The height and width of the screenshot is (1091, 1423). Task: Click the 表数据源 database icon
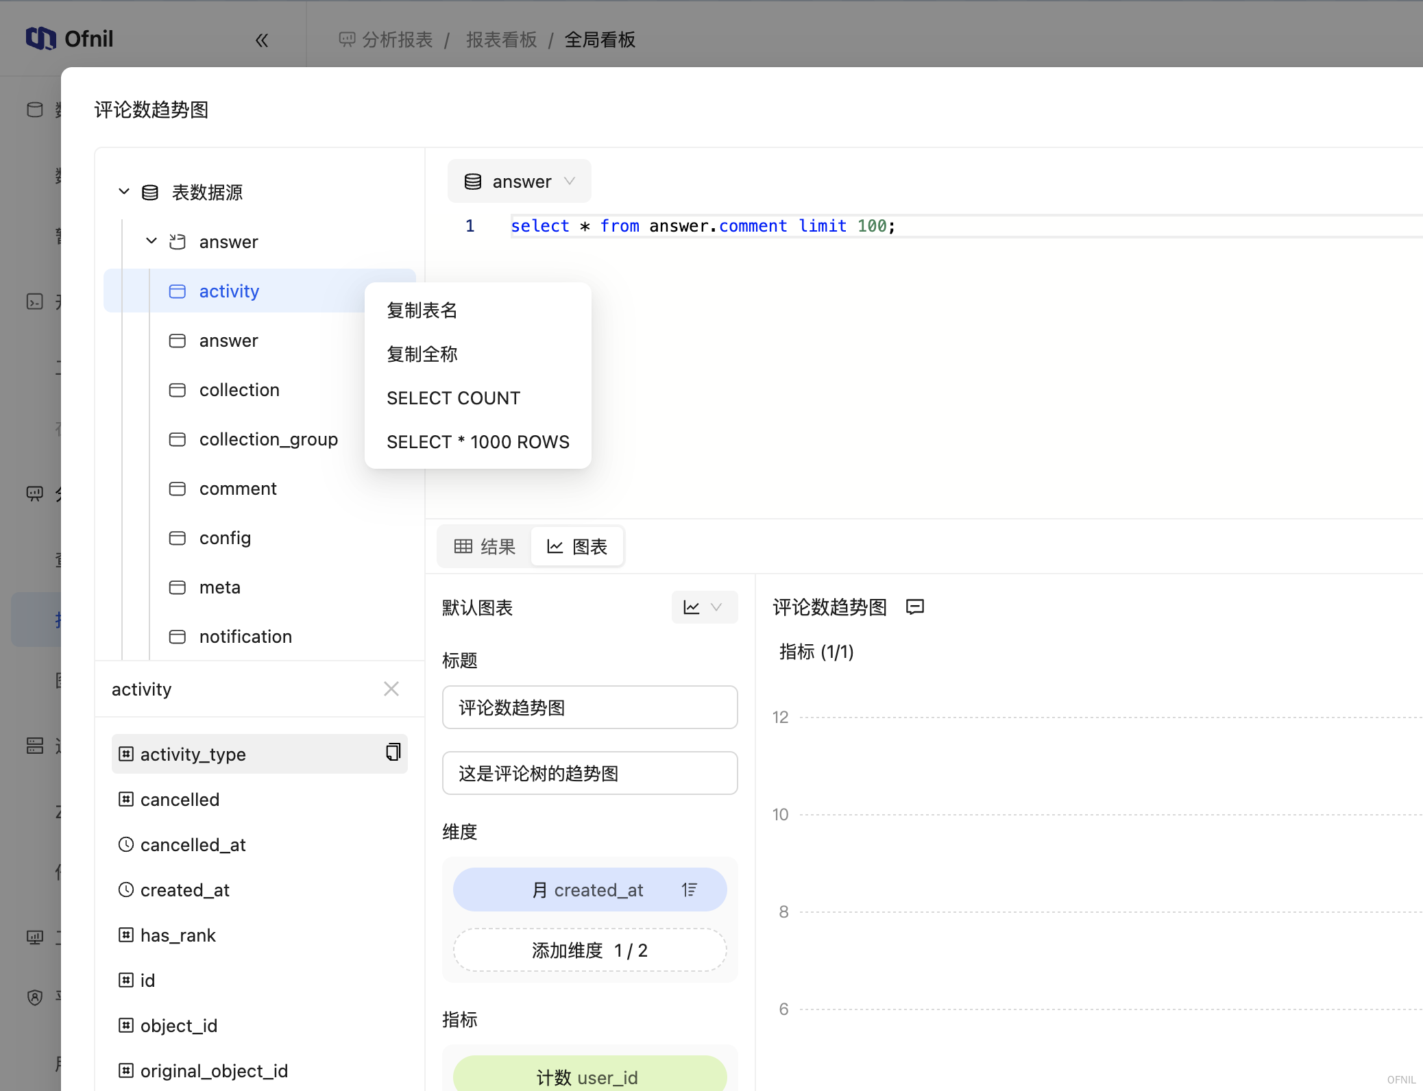150,193
